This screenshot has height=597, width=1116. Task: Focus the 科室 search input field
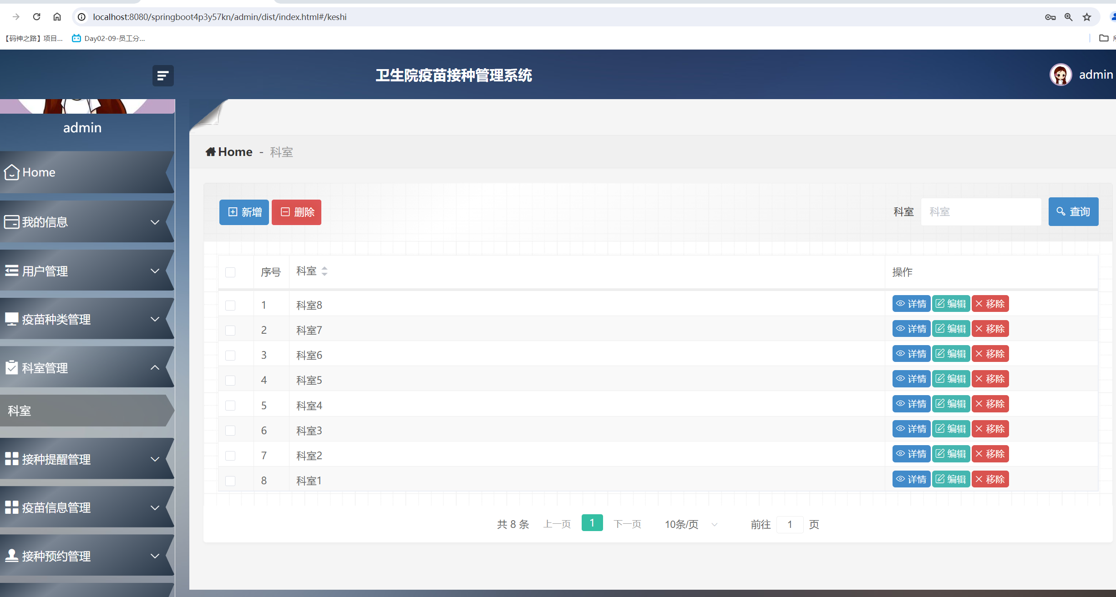981,212
